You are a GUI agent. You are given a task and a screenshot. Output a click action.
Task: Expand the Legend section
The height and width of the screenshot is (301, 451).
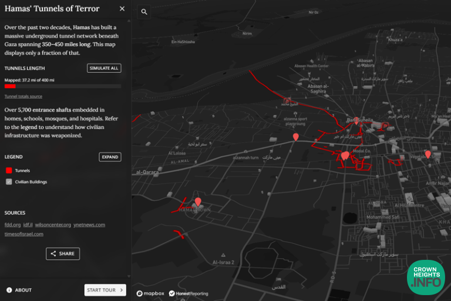point(110,157)
